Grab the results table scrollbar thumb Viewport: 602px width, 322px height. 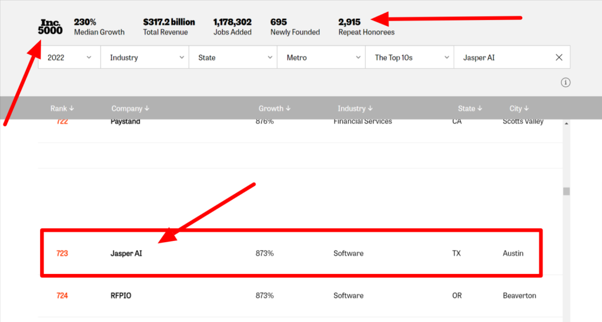(566, 191)
